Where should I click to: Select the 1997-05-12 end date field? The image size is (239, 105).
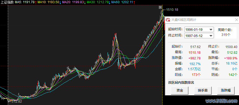tap(199, 36)
